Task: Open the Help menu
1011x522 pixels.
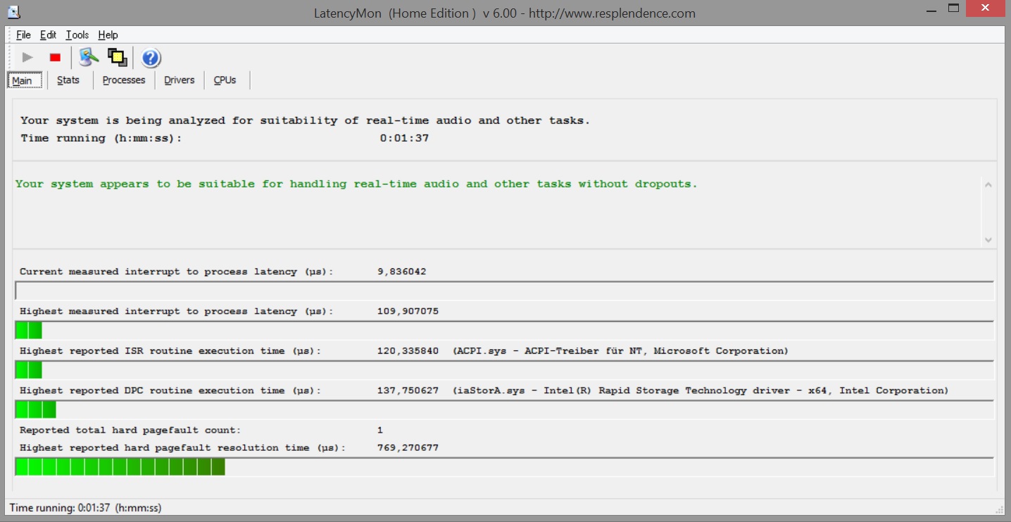Action: (108, 35)
